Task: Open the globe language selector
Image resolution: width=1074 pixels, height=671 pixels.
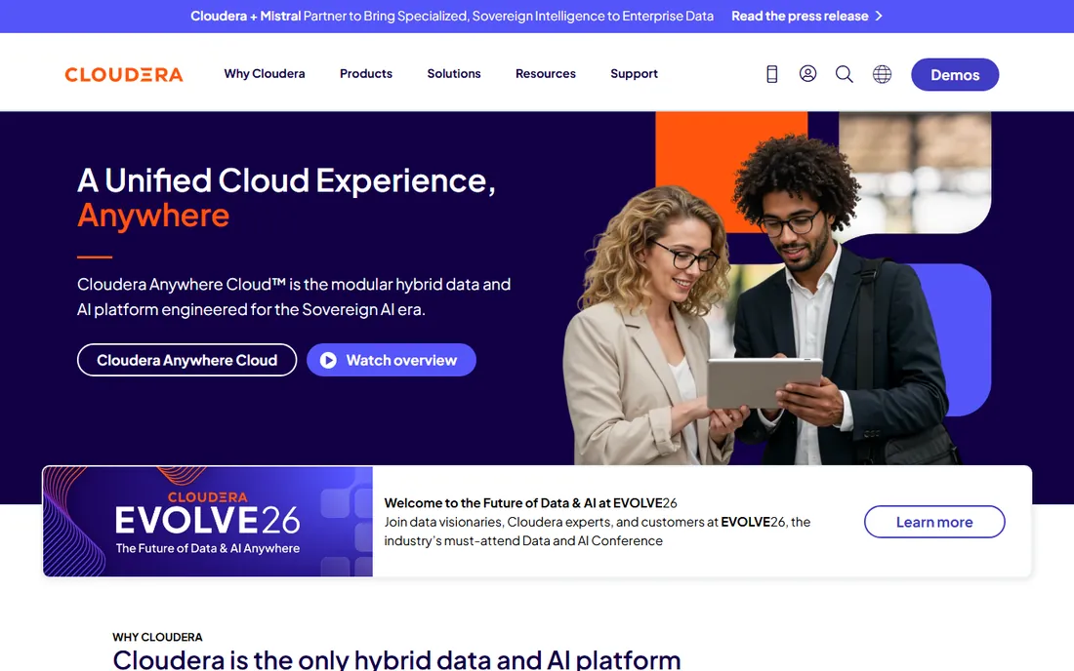Action: point(882,74)
